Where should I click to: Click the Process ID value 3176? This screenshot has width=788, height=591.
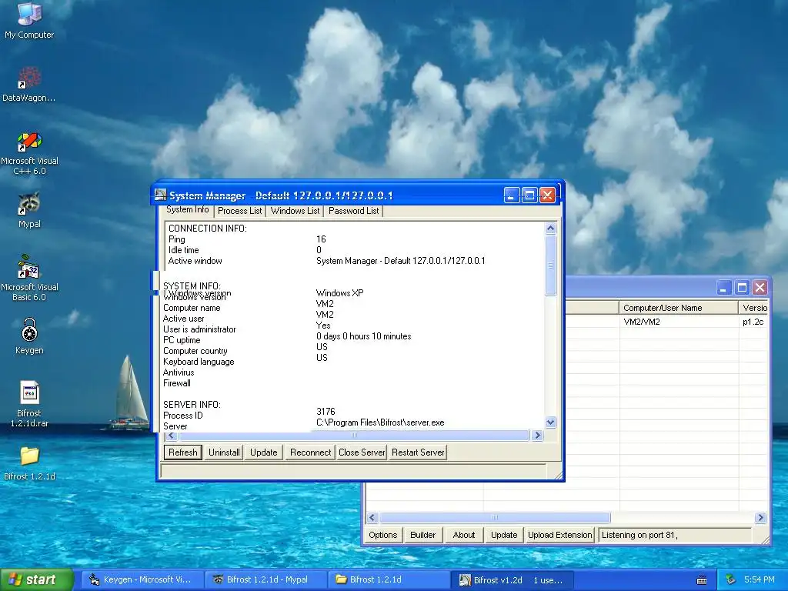click(326, 412)
